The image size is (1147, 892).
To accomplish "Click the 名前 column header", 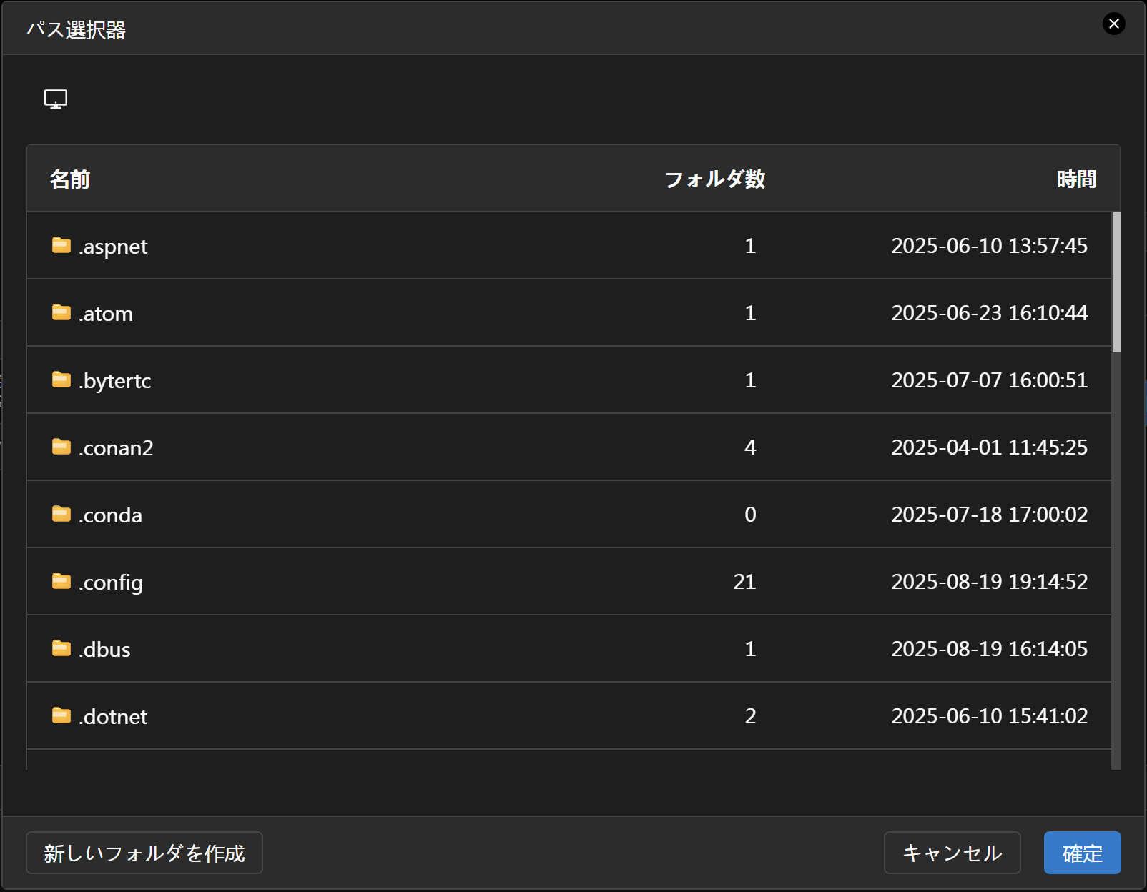I will click(x=70, y=179).
